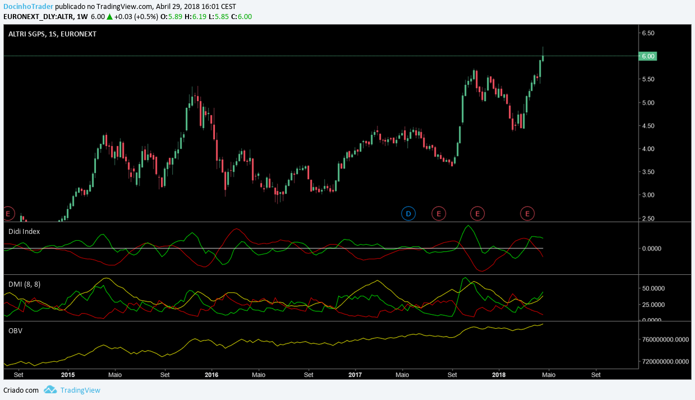The image size is (695, 400).
Task: Click the 50.0000 DMI axis value
Action: pyautogui.click(x=653, y=288)
